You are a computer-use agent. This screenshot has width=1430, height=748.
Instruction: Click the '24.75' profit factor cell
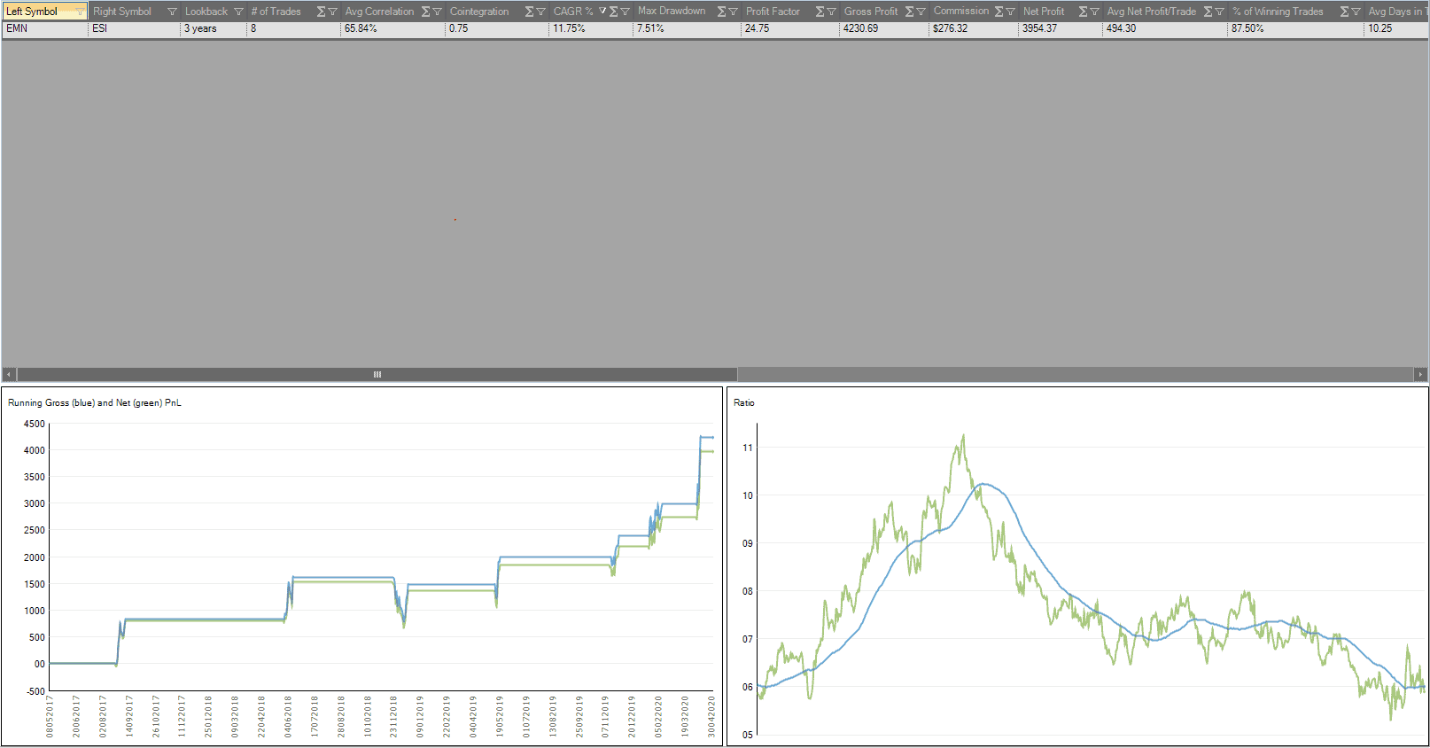790,28
